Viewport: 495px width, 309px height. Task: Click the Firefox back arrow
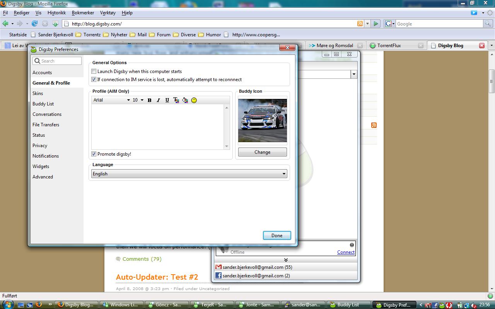[x=5, y=24]
